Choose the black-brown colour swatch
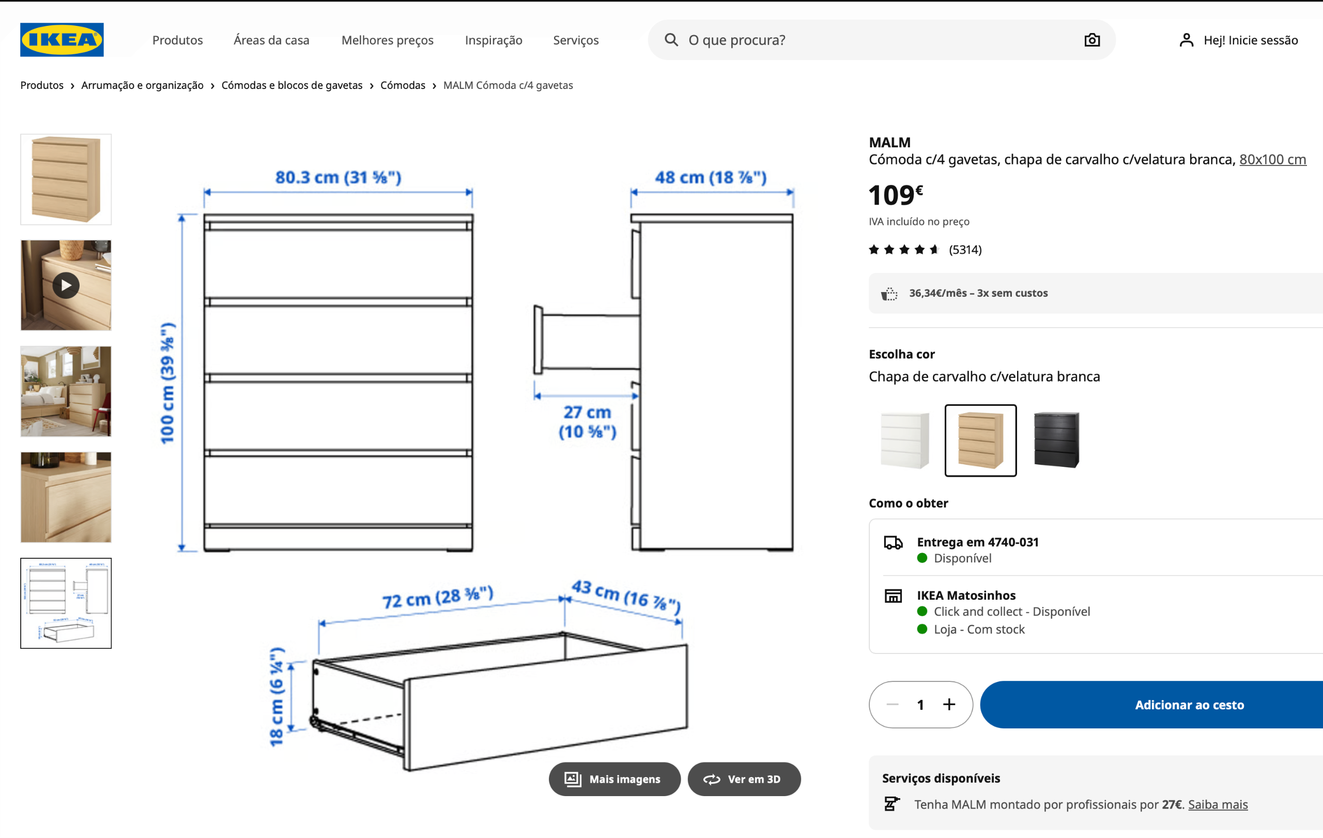Image resolution: width=1323 pixels, height=838 pixels. (x=1056, y=440)
